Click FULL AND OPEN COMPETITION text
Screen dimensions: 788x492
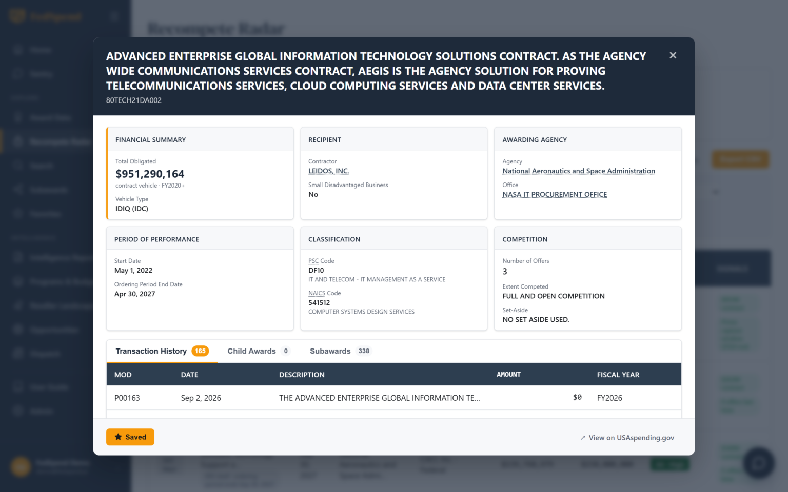coord(554,296)
